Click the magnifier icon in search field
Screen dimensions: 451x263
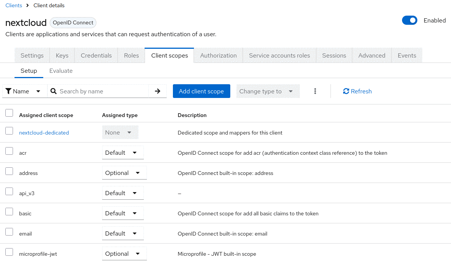(54, 91)
